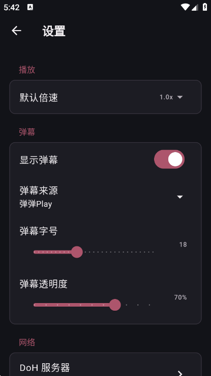
Task: Click the right end of 弹幕字号 slider track
Action: pos(153,252)
